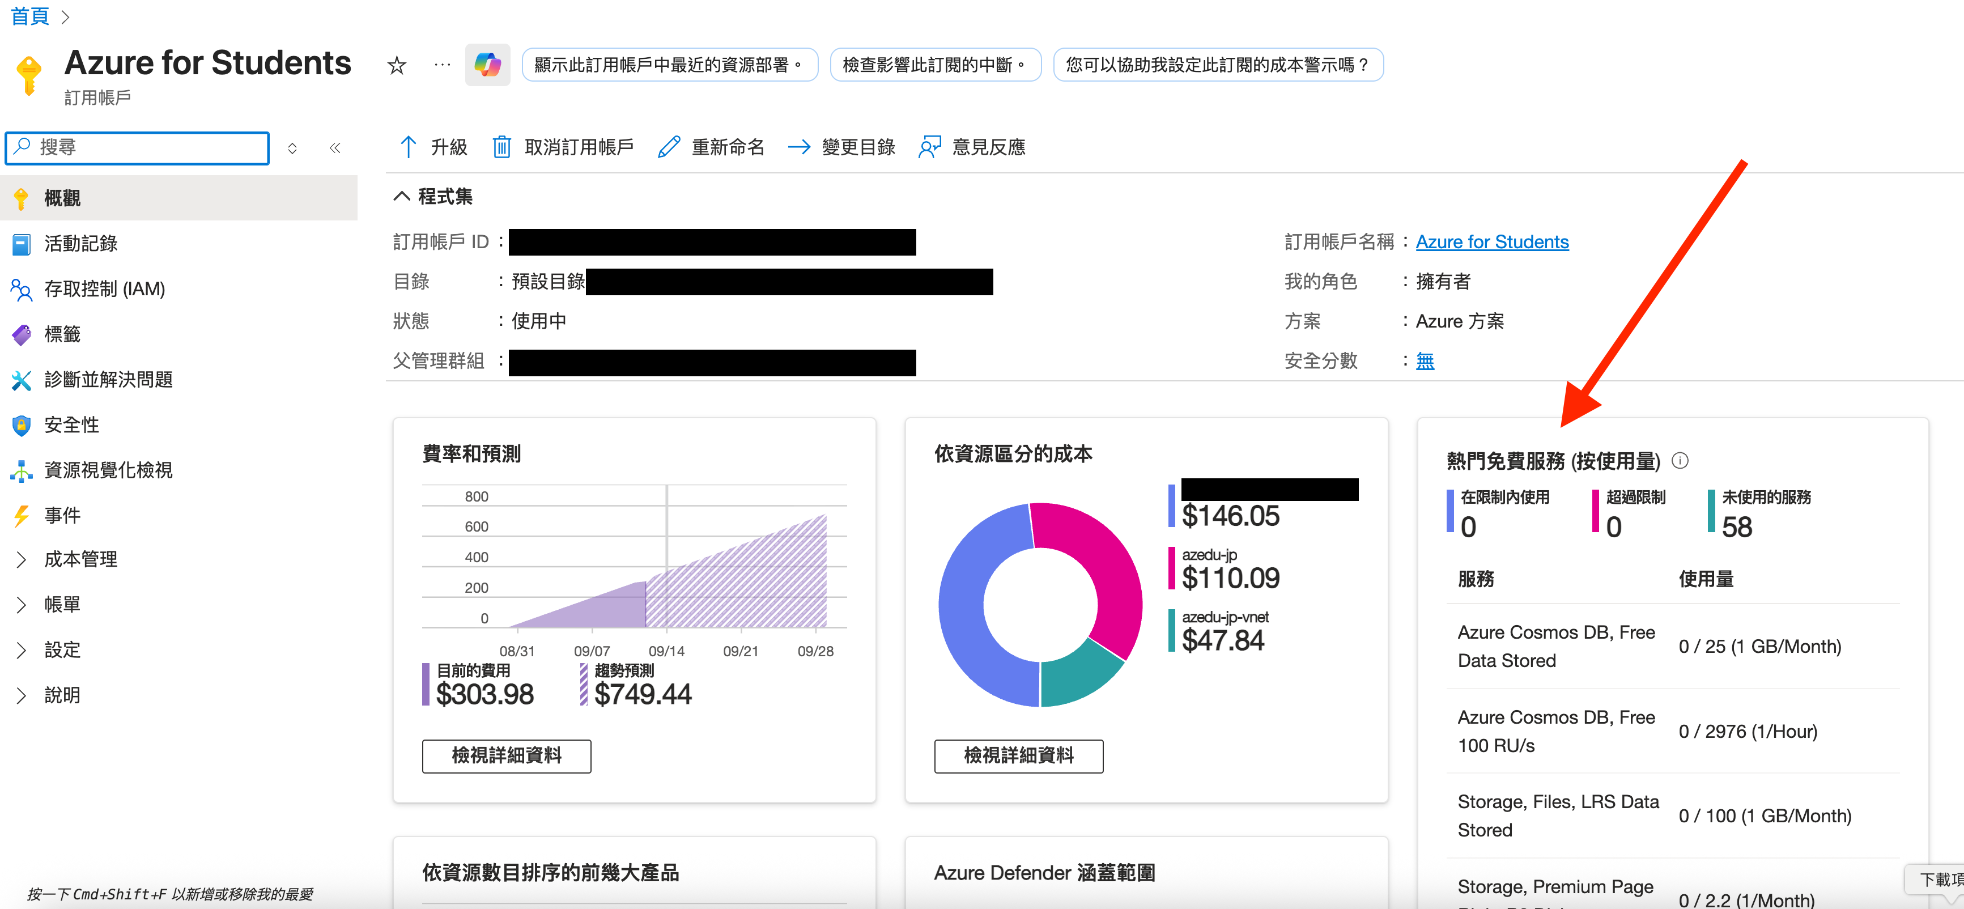
Task: Click the 意見反應 feedback person icon
Action: (x=929, y=146)
